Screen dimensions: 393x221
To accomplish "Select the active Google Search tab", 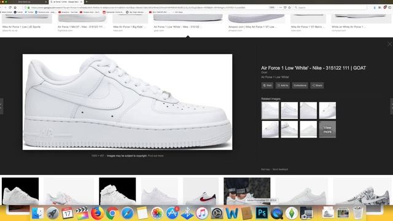I will [x=66, y=2].
